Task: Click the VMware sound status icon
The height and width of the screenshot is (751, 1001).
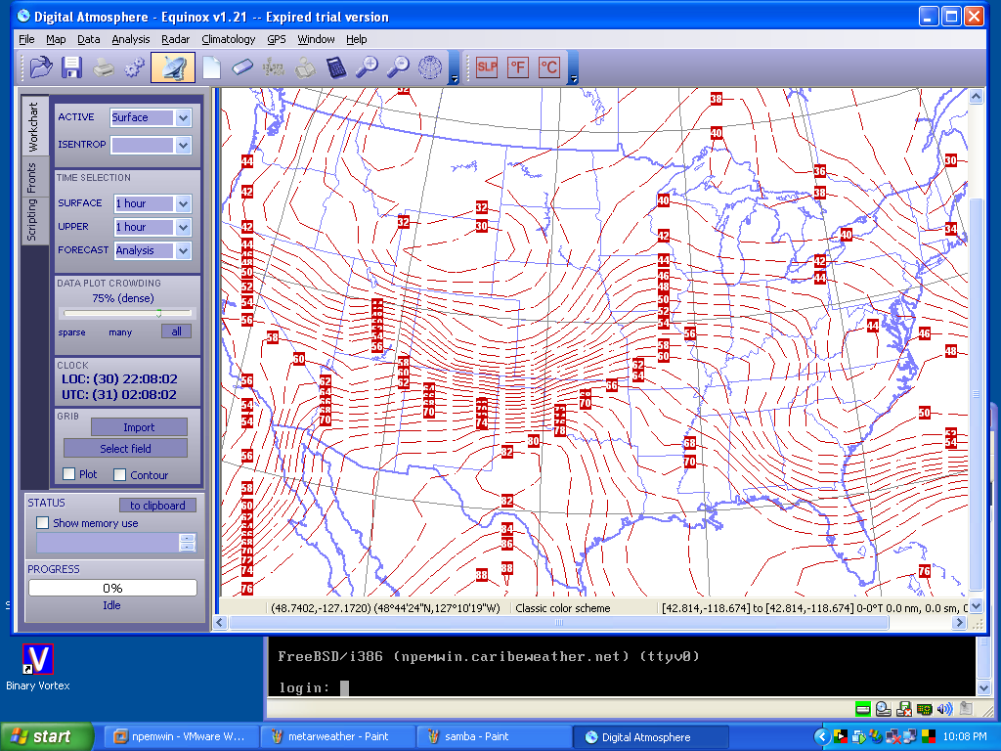Action: point(945,708)
